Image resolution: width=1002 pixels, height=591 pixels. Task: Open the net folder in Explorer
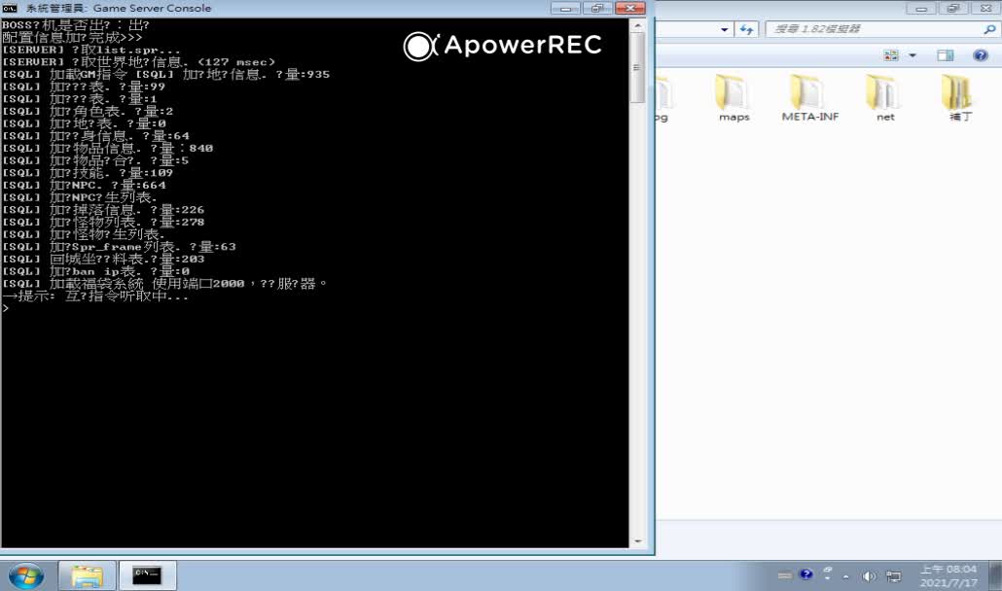tap(885, 97)
